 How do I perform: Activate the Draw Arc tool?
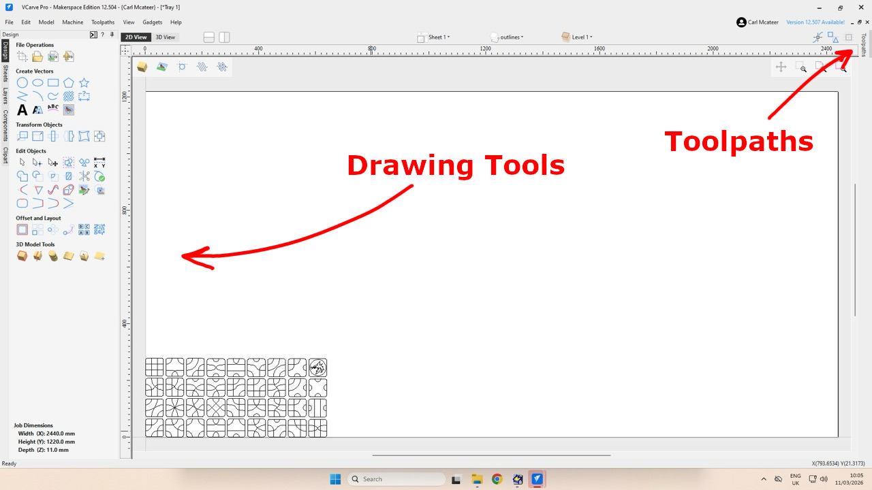(38, 96)
